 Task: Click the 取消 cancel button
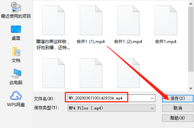tap(178, 108)
